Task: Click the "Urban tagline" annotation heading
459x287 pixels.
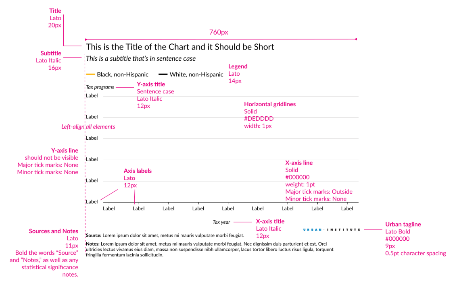Action: [x=403, y=225]
